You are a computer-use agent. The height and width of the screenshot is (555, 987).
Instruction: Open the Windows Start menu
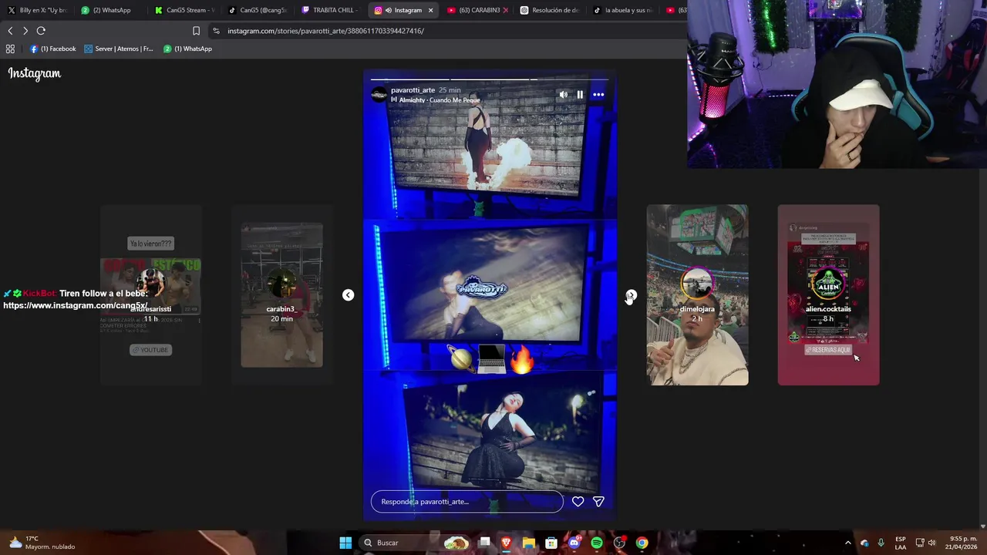[x=345, y=543]
